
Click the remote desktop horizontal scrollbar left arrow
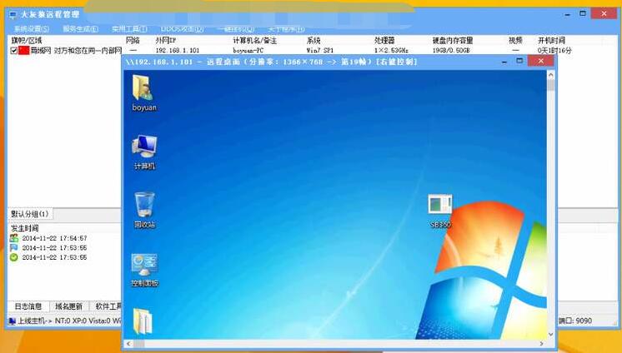click(128, 342)
